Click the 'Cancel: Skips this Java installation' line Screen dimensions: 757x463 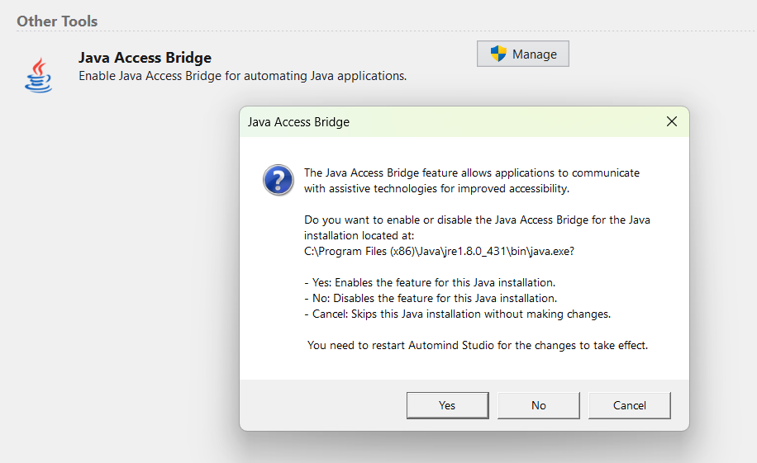click(x=457, y=314)
